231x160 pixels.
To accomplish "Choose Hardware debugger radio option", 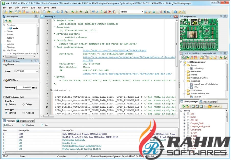I will [x=24, y=113].
